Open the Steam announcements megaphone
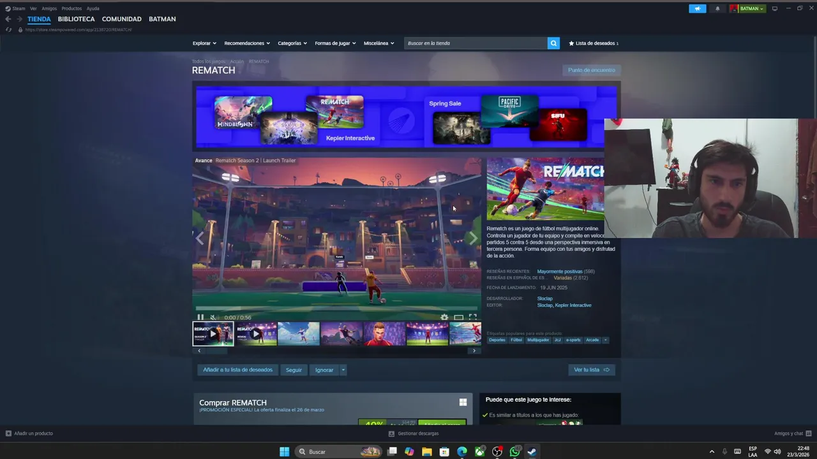This screenshot has height=459, width=817. [698, 9]
